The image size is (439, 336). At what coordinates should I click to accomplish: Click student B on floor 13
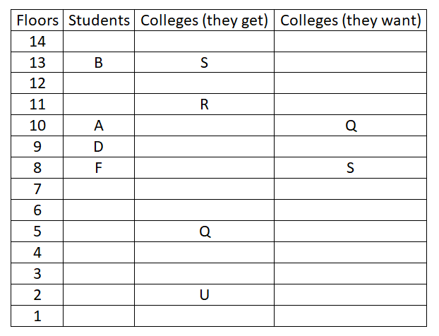[x=99, y=62]
